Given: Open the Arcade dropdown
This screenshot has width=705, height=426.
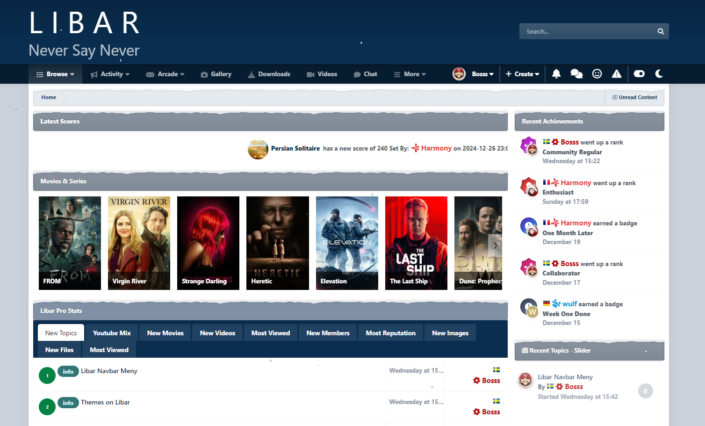Looking at the screenshot, I should pos(165,74).
